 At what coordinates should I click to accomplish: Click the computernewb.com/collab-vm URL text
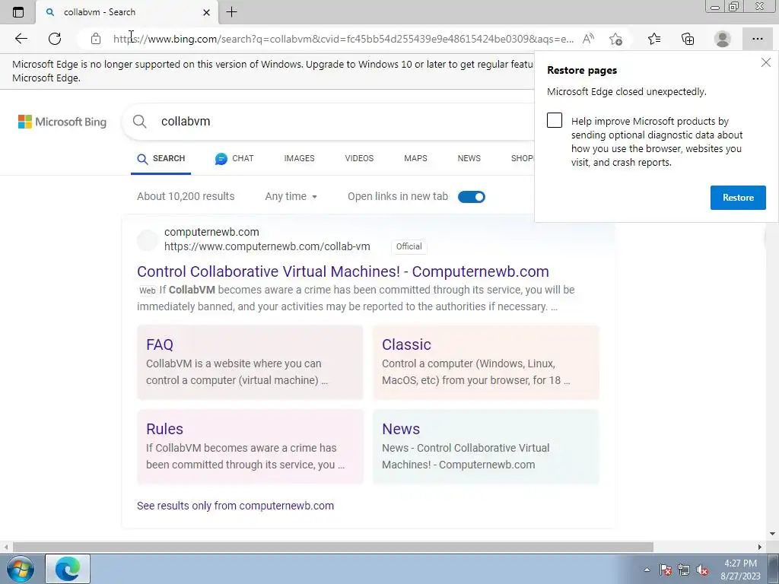coord(267,246)
